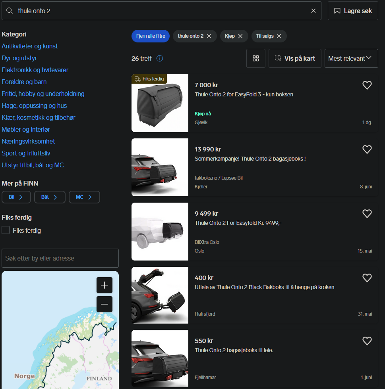Open category 'Utstyr til bil, båt og MC'
The width and height of the screenshot is (385, 389).
coord(33,165)
